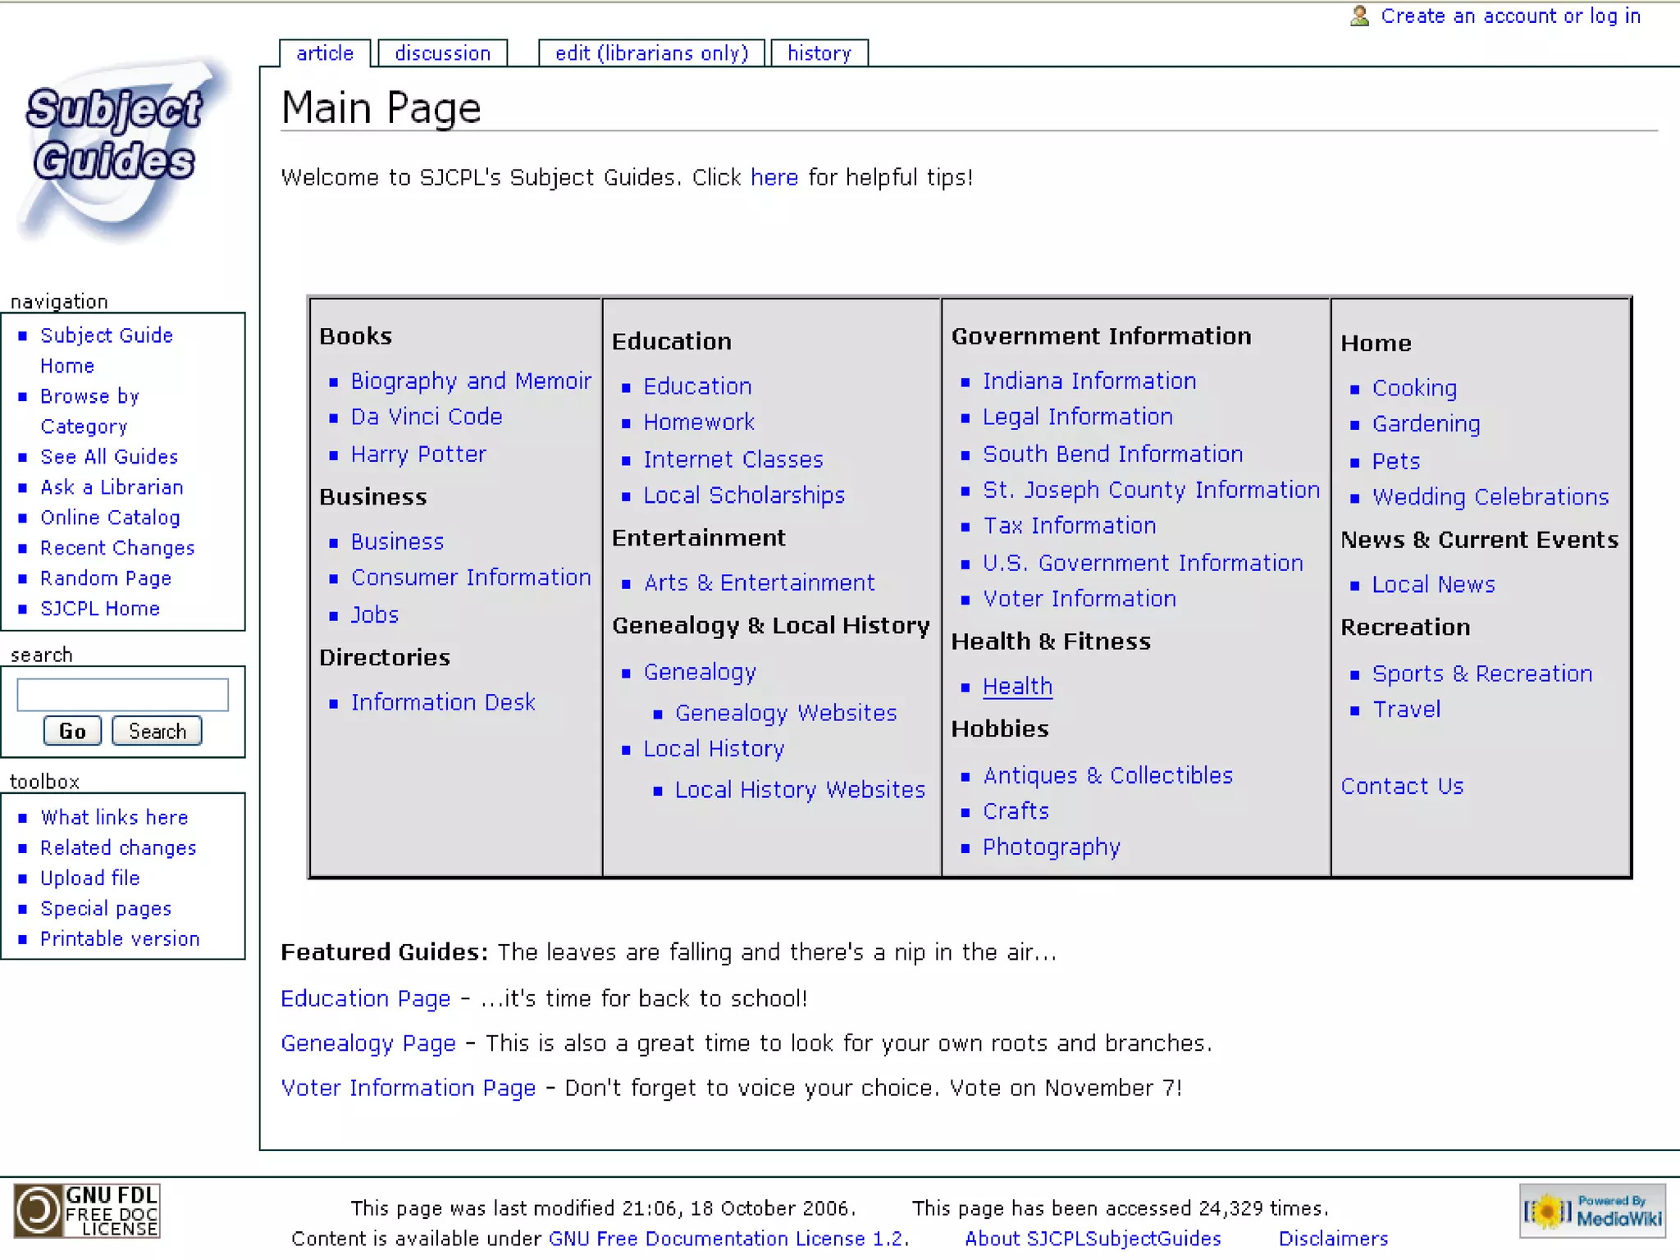Open the Genealogy Websites sub-link
The width and height of the screenshot is (1680, 1260).
[x=785, y=713]
